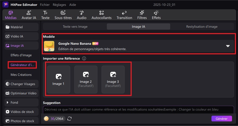Open the Avatar IA toolbar section

(29, 15)
